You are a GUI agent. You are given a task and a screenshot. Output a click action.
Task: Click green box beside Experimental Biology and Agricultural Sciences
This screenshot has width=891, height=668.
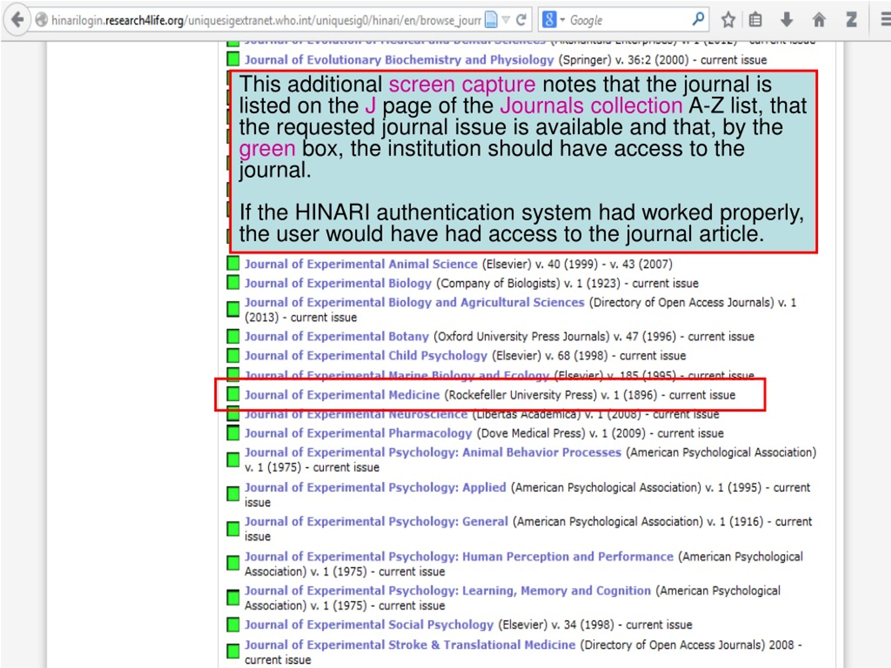point(233,309)
